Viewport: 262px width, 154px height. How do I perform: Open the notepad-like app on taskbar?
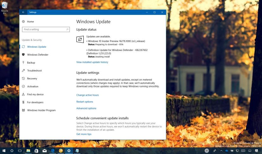coord(77,151)
